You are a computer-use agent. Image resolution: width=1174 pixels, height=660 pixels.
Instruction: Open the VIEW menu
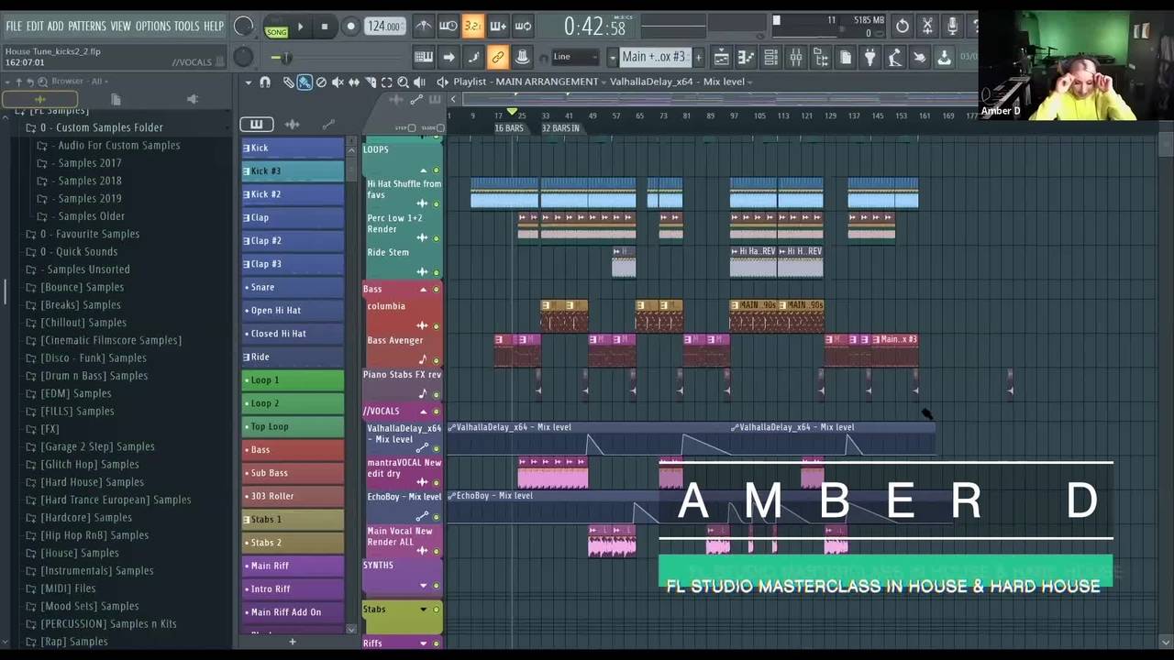(120, 27)
